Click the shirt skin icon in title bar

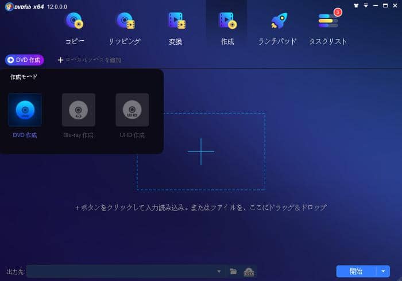click(356, 6)
